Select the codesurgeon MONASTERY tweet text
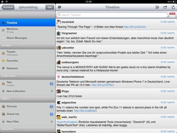Image resolution: width=177 pixels, height=133 pixels. coord(113,69)
